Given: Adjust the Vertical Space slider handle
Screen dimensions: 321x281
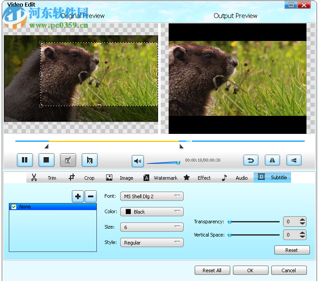Looking at the screenshot, I should (x=230, y=235).
